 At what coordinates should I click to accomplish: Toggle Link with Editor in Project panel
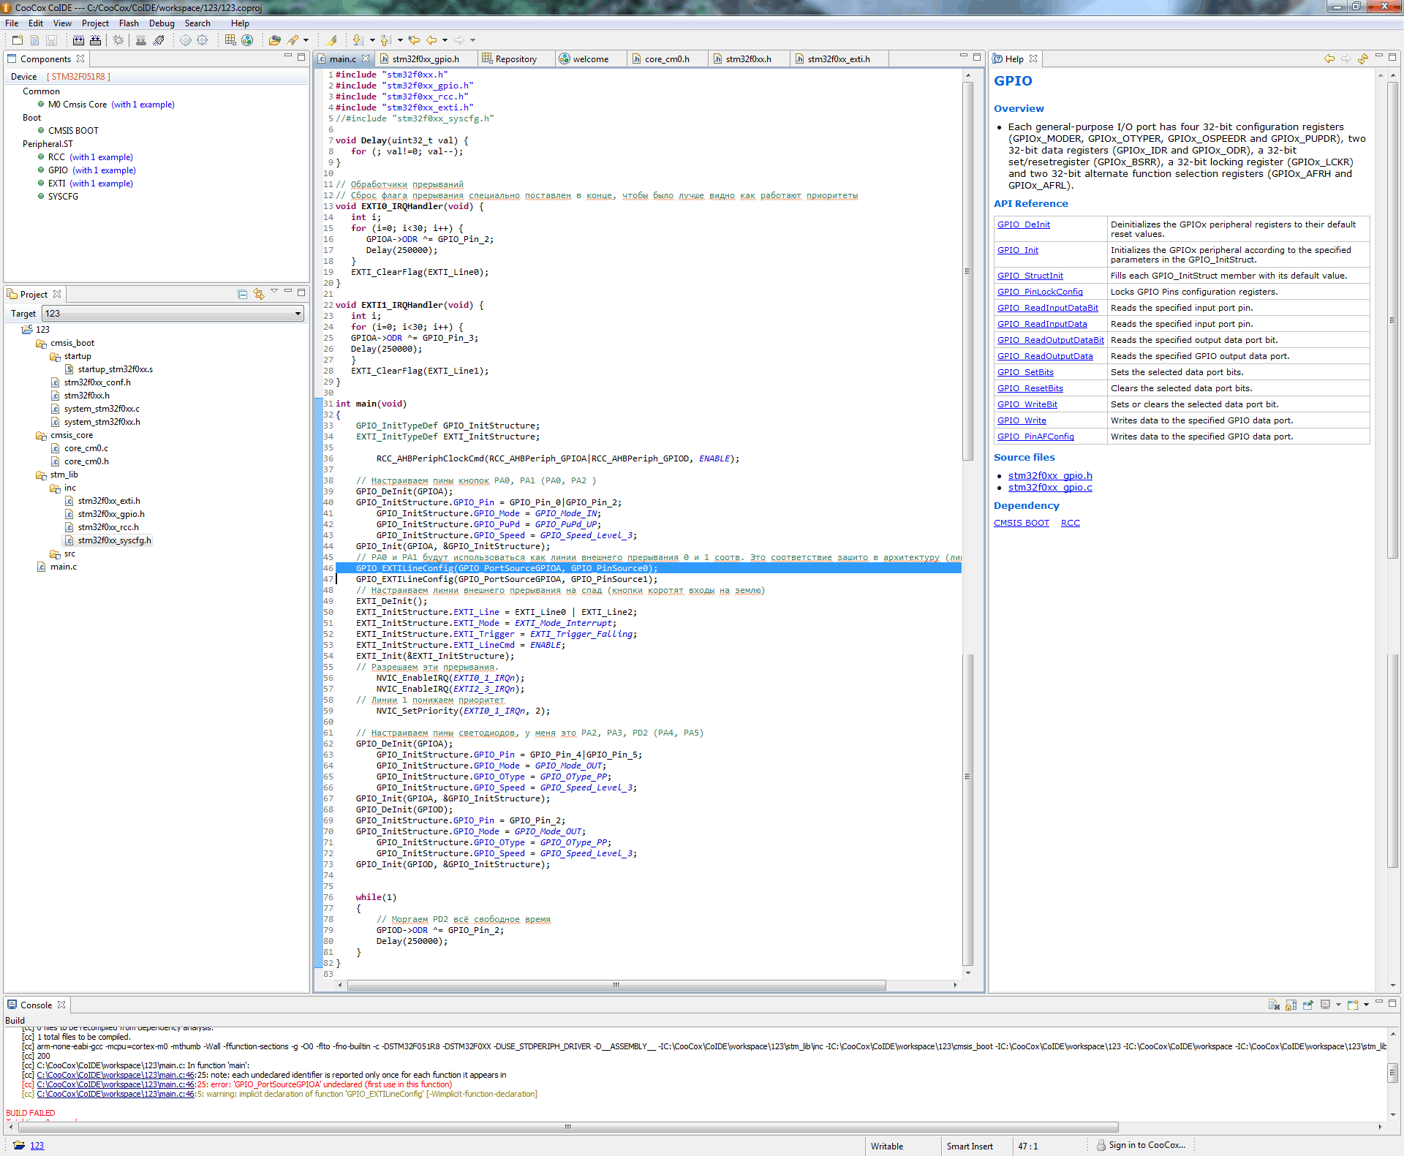click(x=258, y=294)
